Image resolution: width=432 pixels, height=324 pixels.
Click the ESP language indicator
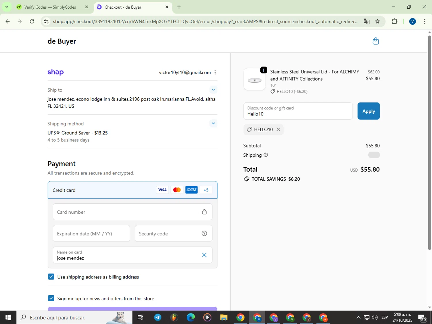pyautogui.click(x=384, y=317)
